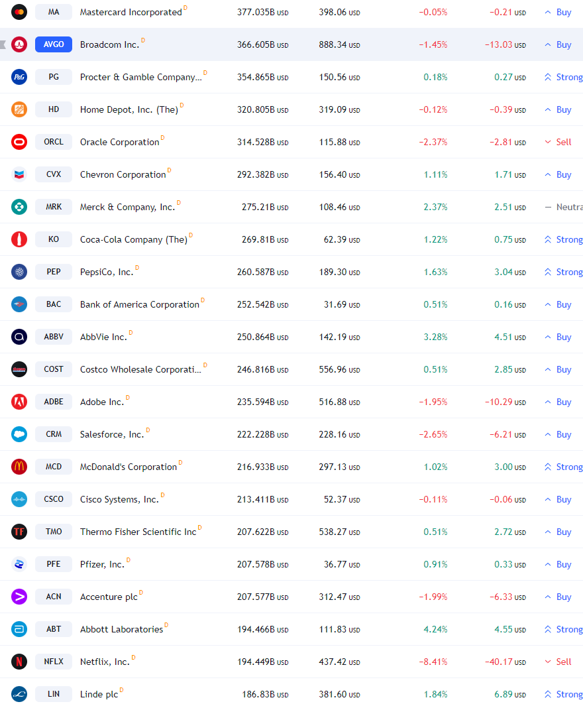This screenshot has height=710, width=583.
Task: Open Chevron Corporation company link
Action: pos(123,174)
